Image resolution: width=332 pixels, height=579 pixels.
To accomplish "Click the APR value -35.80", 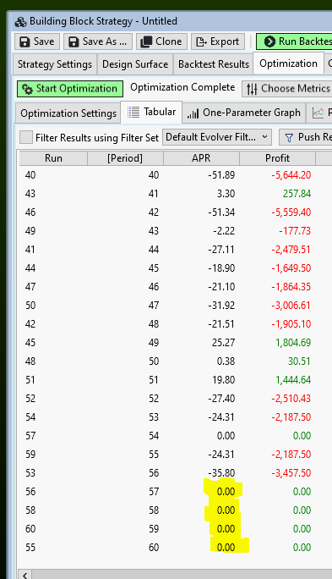I will pyautogui.click(x=221, y=472).
